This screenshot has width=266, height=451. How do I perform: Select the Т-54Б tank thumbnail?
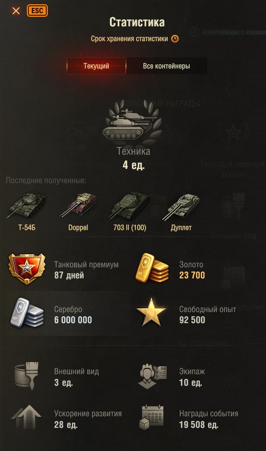[26, 205]
